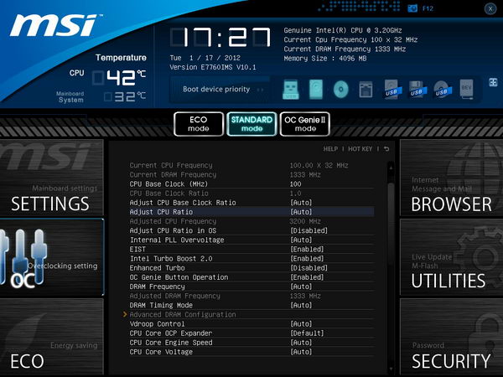This screenshot has width=503, height=377.
Task: Open Adjust CPU Base Clock Ratio [Auto] value
Action: (301, 203)
